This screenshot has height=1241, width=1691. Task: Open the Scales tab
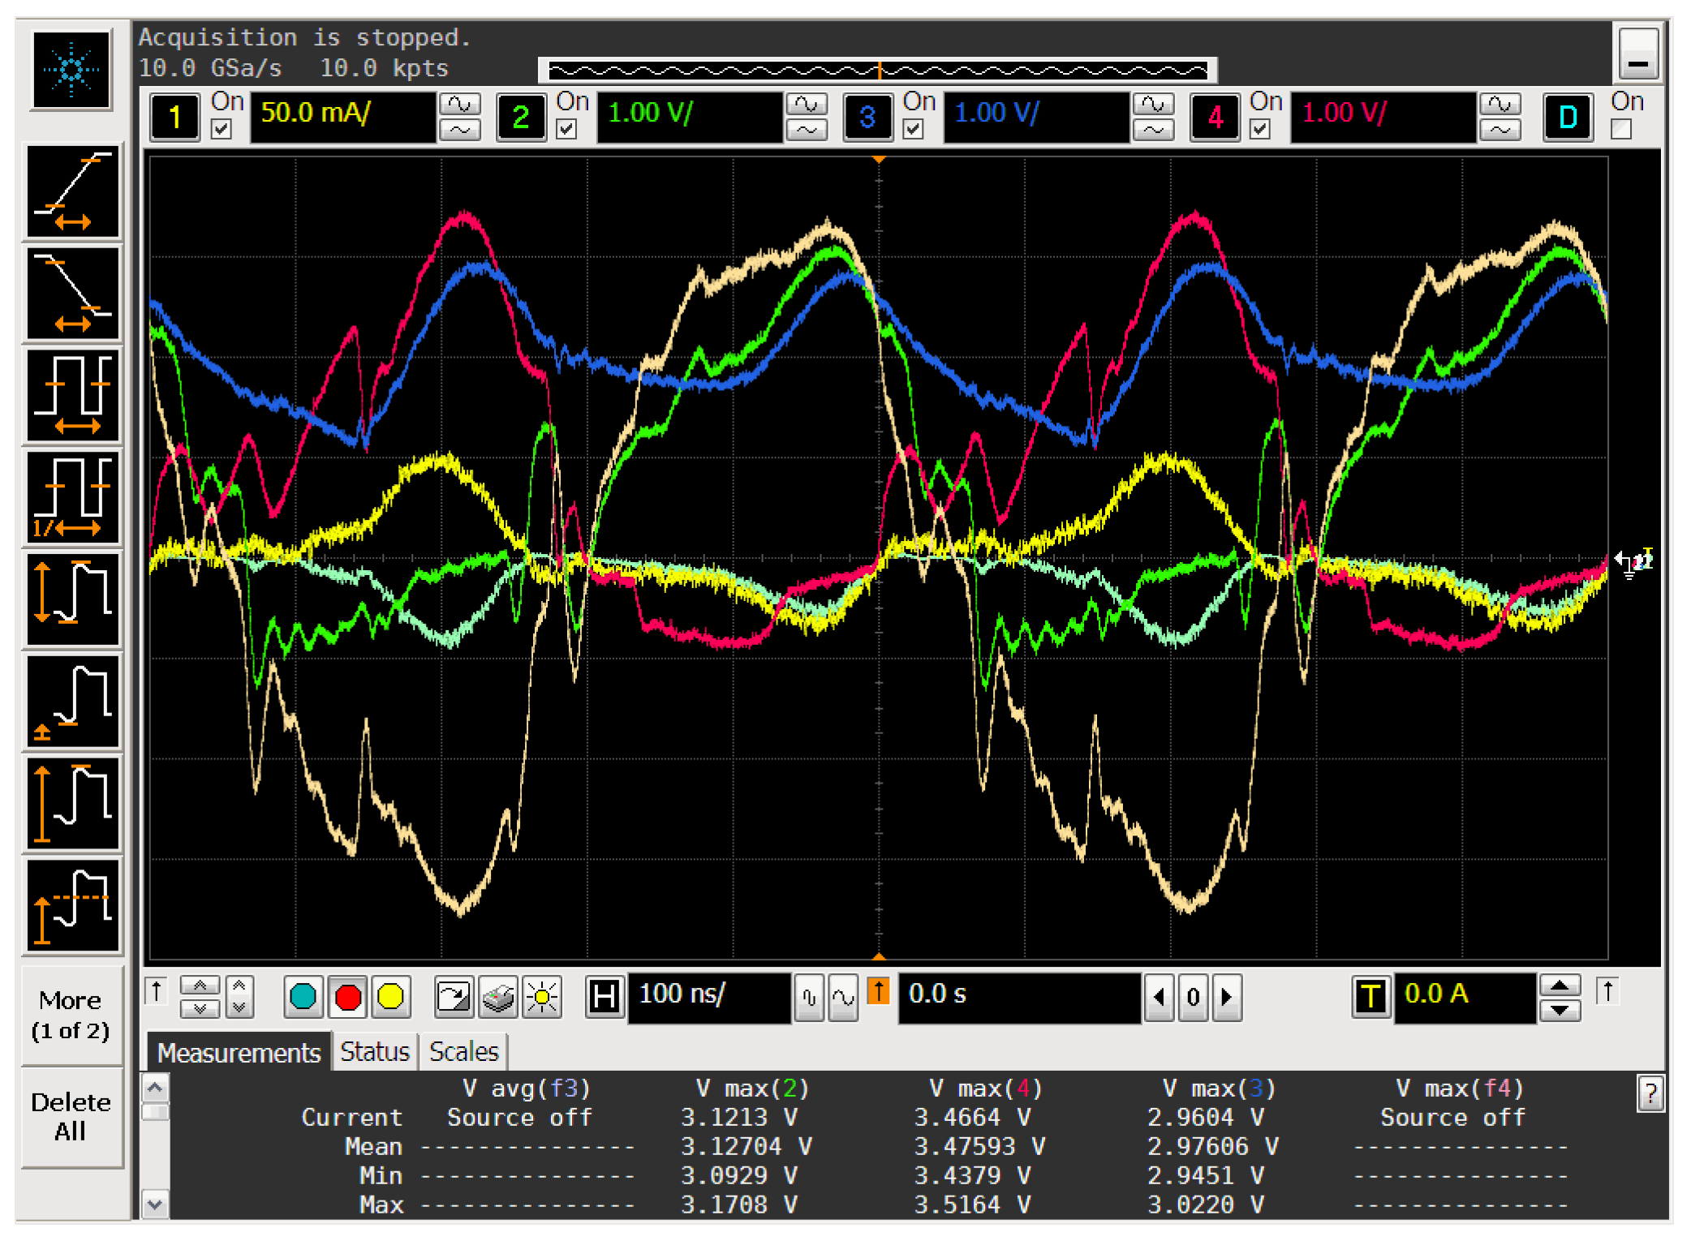tap(463, 1052)
